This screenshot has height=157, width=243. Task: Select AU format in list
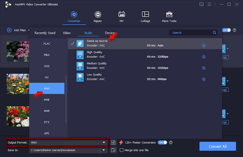[47, 77]
